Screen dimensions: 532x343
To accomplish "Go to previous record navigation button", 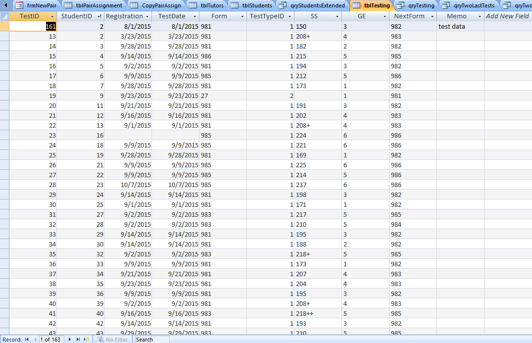I will [x=35, y=339].
